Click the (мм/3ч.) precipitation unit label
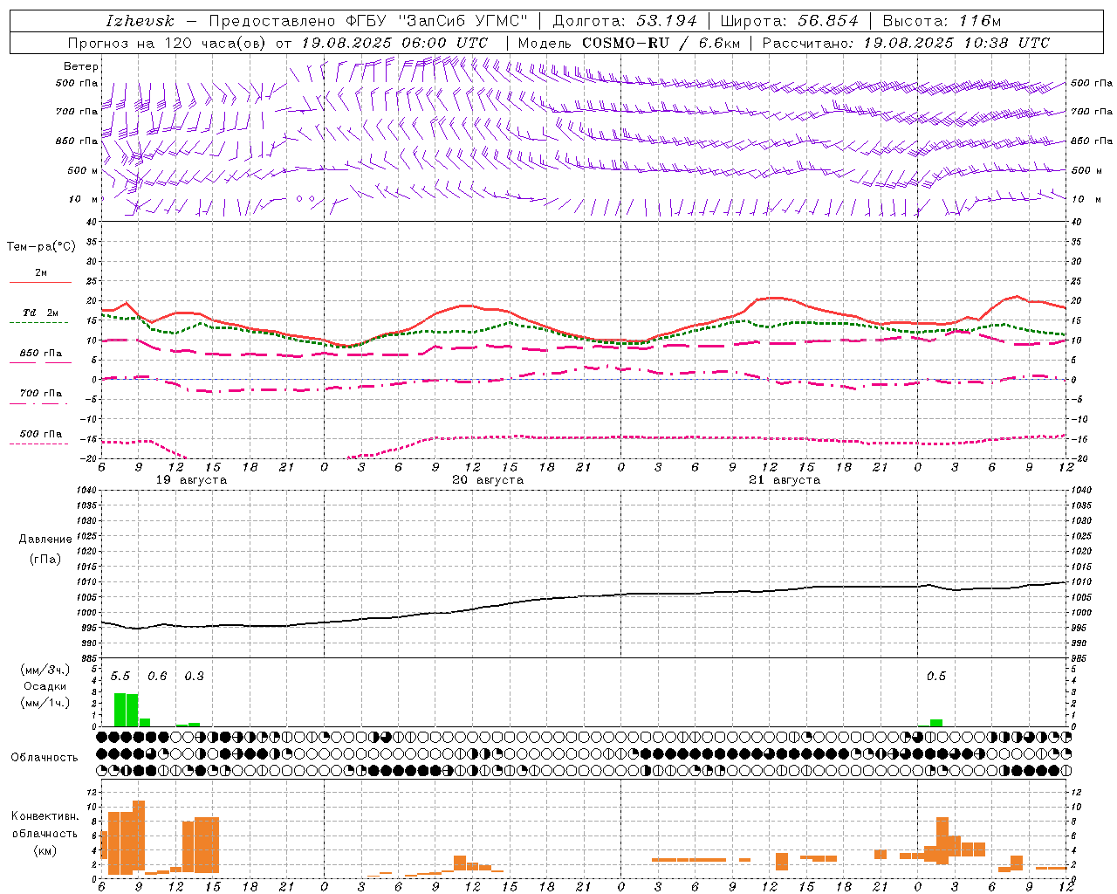1117x894 pixels. pos(45,670)
